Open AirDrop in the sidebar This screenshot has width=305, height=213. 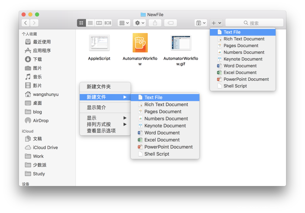(x=37, y=121)
